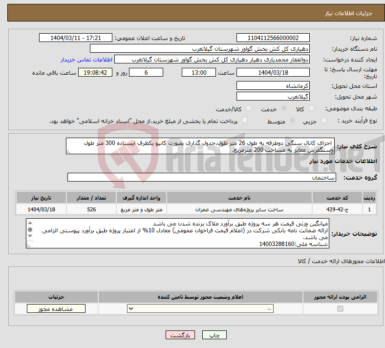Click the کد خدمت column header

(x=338, y=198)
